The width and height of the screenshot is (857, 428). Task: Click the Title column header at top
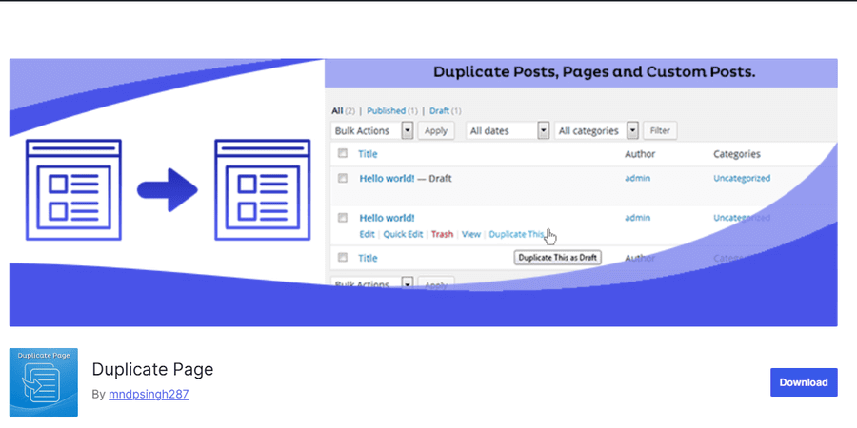coord(368,154)
